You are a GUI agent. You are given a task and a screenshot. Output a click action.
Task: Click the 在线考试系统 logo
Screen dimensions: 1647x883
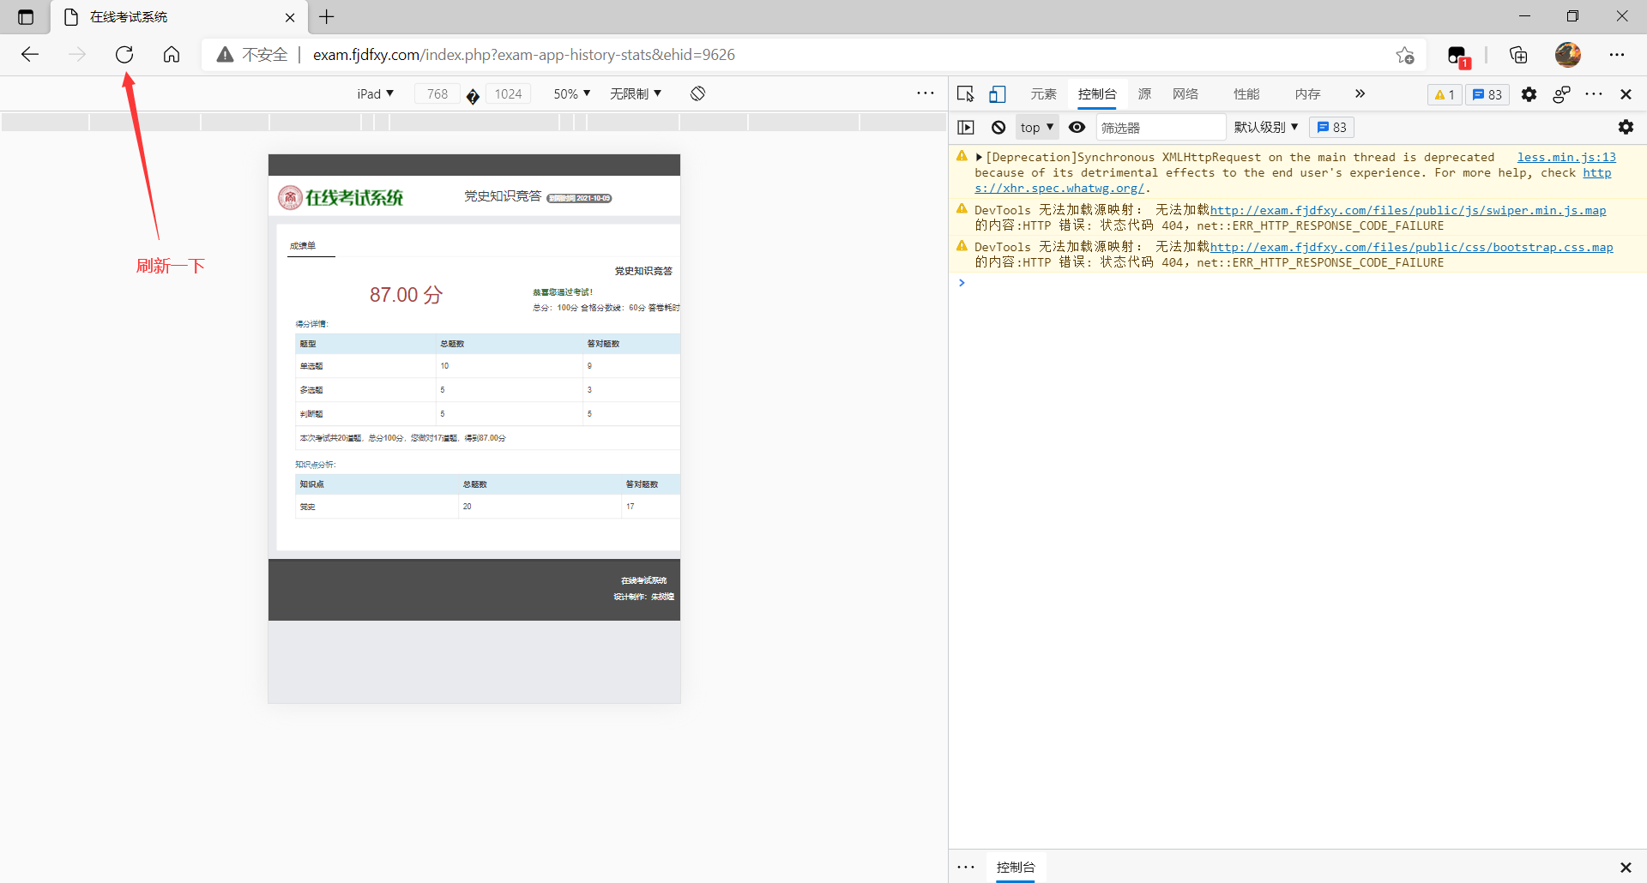coord(341,198)
